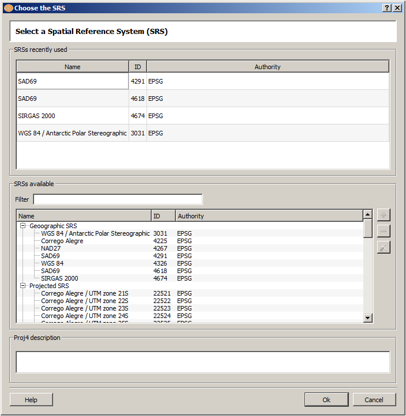Select Corrego Alegre / UTM zone 21S

pyautogui.click(x=85, y=293)
